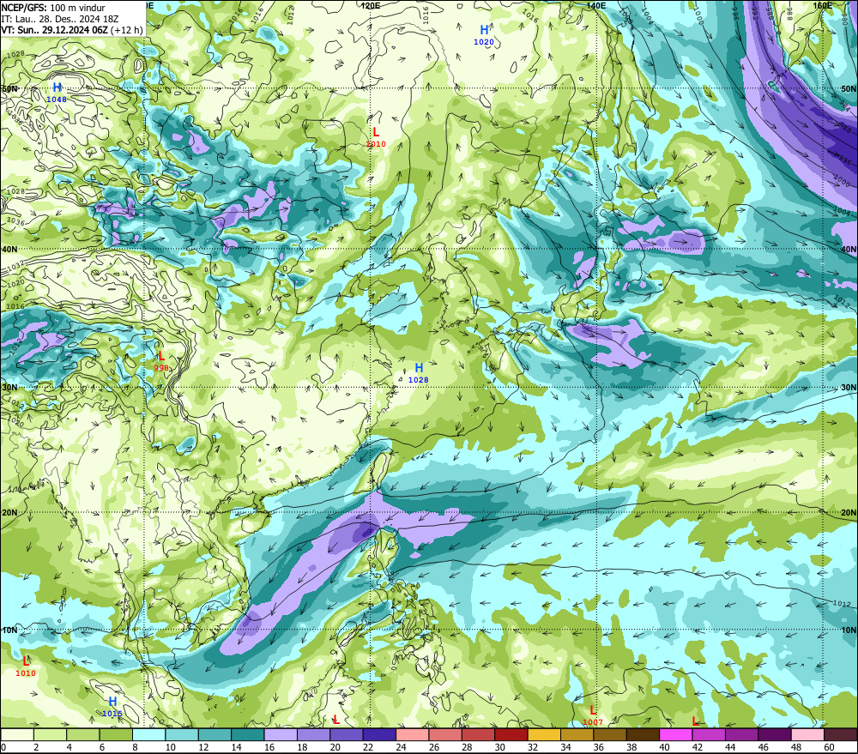
Task: Click the 1012 isobar label near 10N
Action: click(842, 604)
